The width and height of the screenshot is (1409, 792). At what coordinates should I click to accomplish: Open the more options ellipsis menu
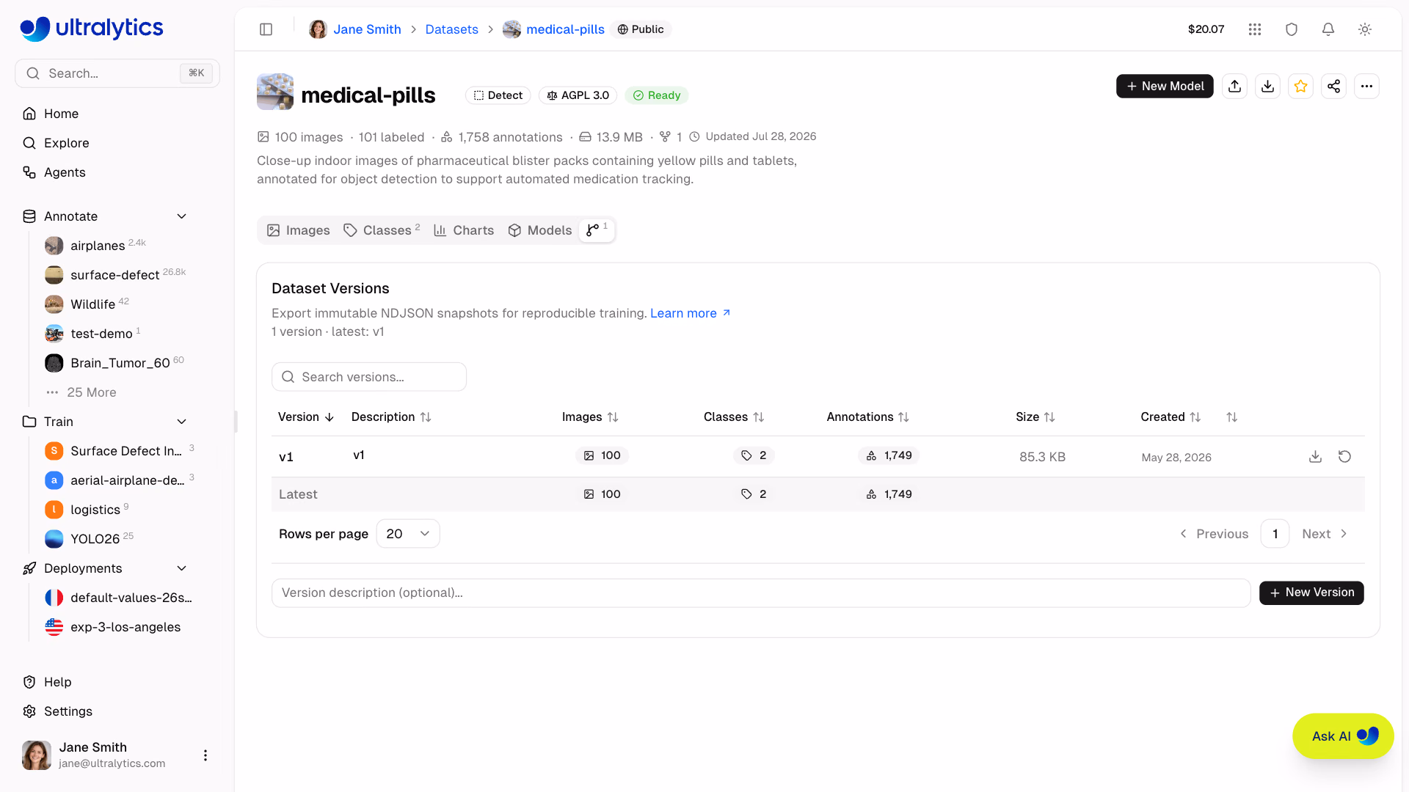pyautogui.click(x=1367, y=87)
